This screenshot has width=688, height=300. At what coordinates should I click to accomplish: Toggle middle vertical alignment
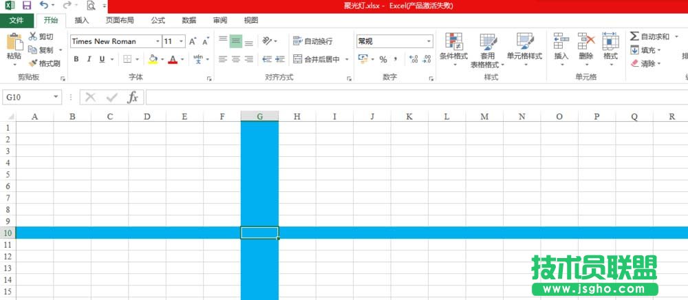[x=236, y=41]
